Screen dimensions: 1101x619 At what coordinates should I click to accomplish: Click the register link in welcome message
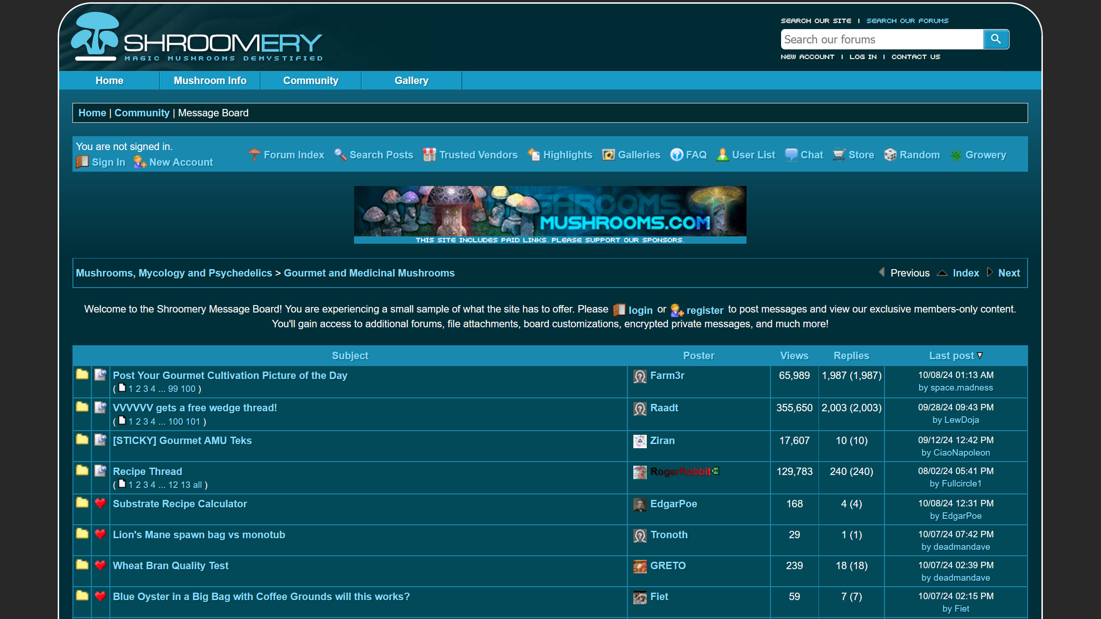tap(704, 310)
